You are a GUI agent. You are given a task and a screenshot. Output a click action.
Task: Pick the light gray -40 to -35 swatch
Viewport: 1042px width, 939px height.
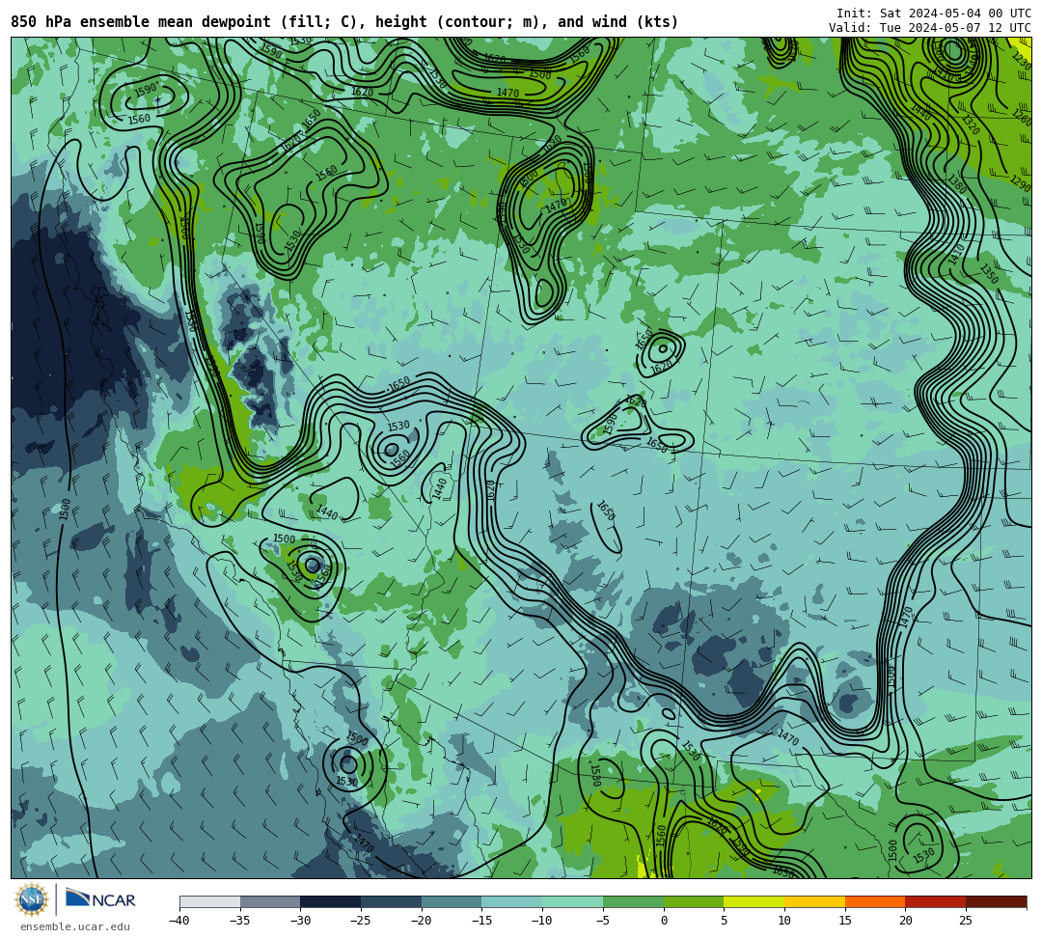(209, 901)
